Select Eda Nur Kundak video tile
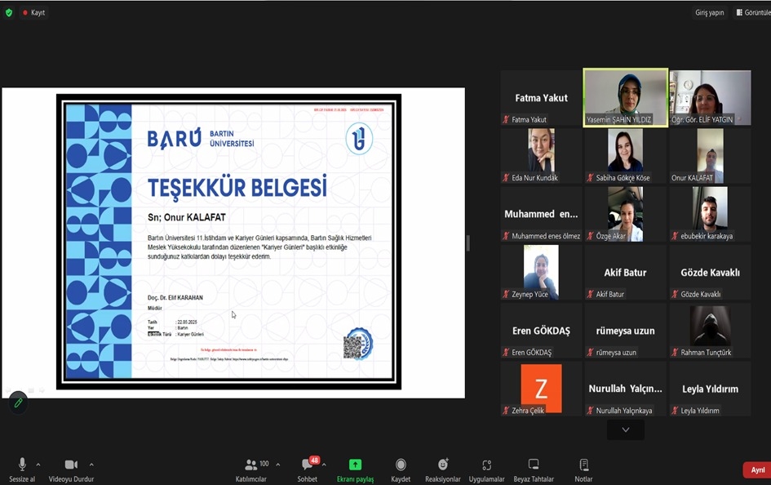The image size is (771, 485). tap(541, 156)
